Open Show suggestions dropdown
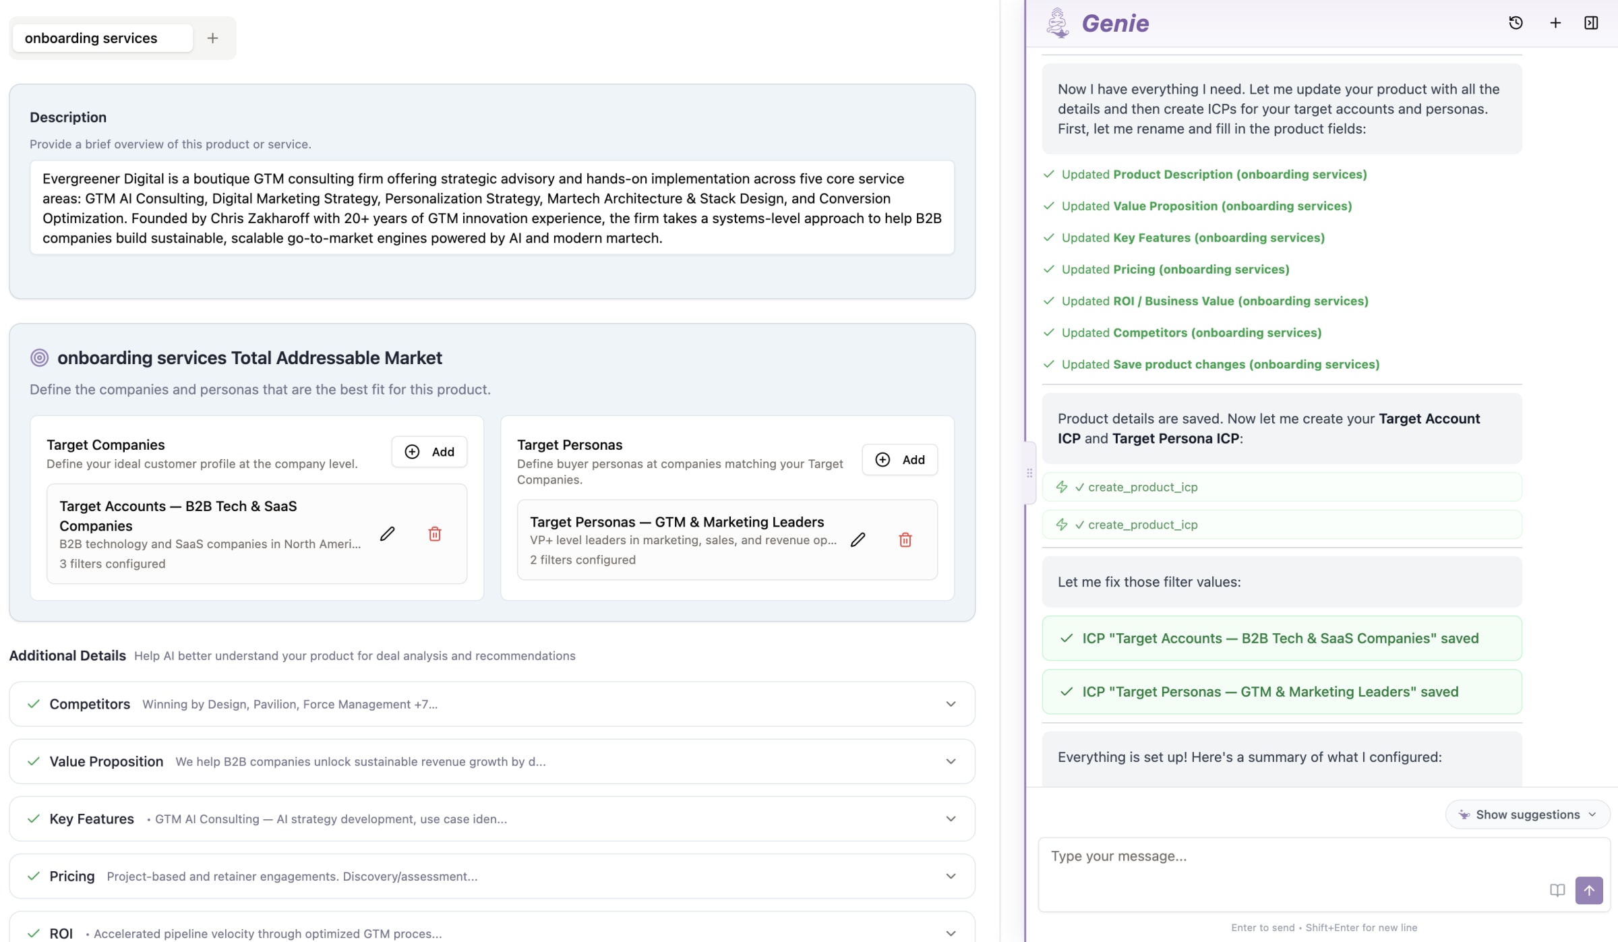 click(1527, 815)
